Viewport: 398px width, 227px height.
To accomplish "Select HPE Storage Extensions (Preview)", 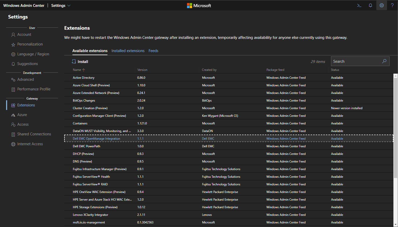I will point(229,207).
